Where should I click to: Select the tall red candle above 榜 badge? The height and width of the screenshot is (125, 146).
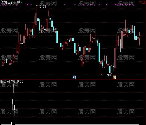(x=115, y=58)
